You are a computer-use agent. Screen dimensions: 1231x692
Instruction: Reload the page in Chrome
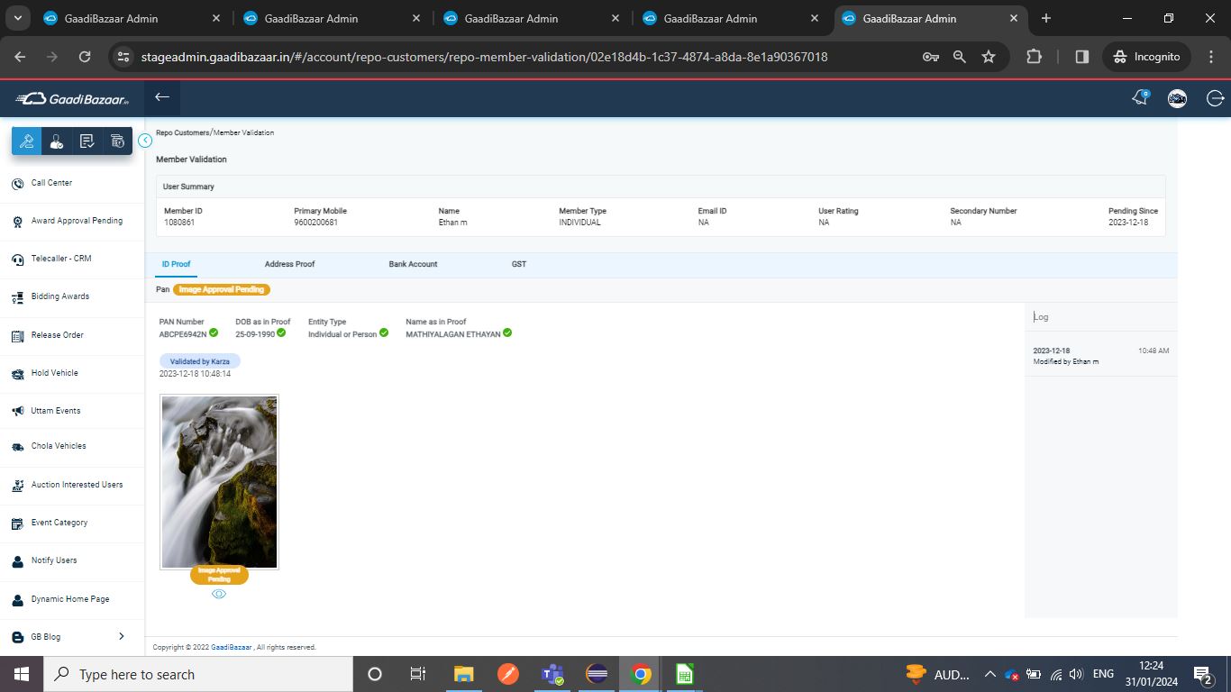click(85, 57)
